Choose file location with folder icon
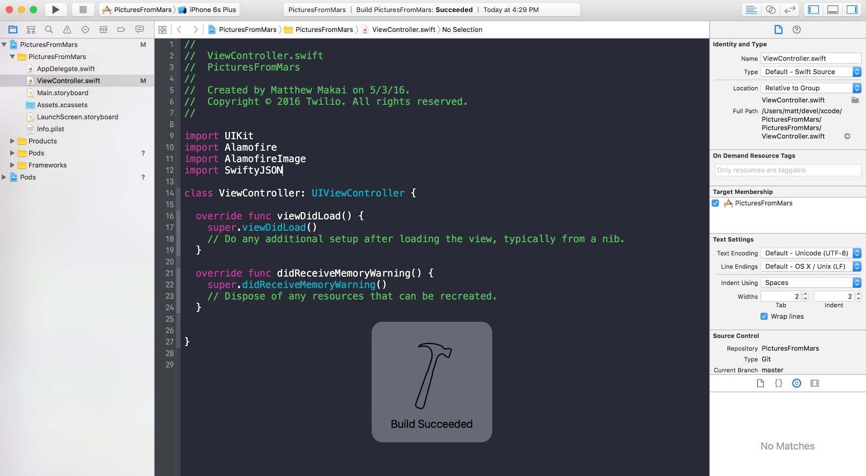Image resolution: width=866 pixels, height=476 pixels. coord(855,100)
